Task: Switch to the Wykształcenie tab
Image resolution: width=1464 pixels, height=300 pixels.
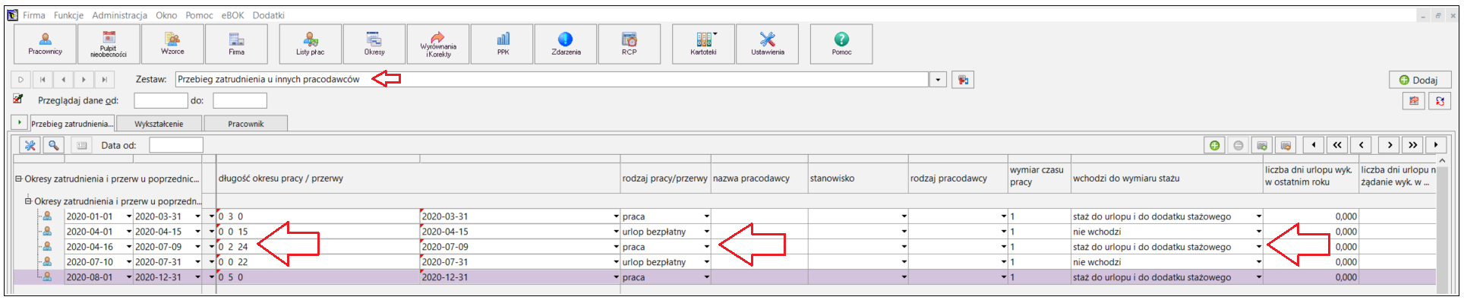Action: point(159,124)
